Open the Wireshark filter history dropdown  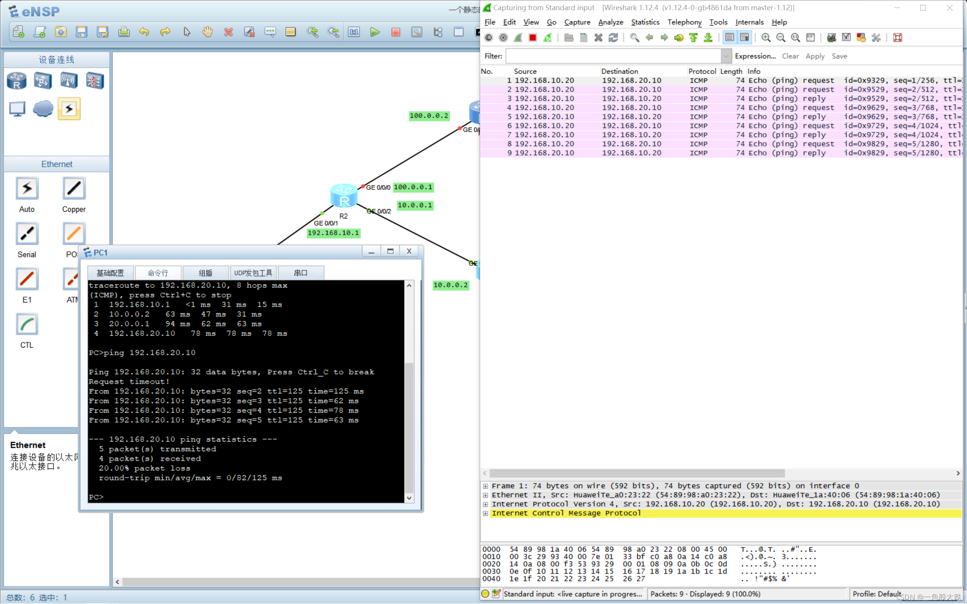coord(726,56)
